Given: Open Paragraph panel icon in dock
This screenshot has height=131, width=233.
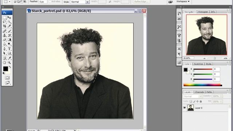Looking at the screenshot, I should point(179,54).
